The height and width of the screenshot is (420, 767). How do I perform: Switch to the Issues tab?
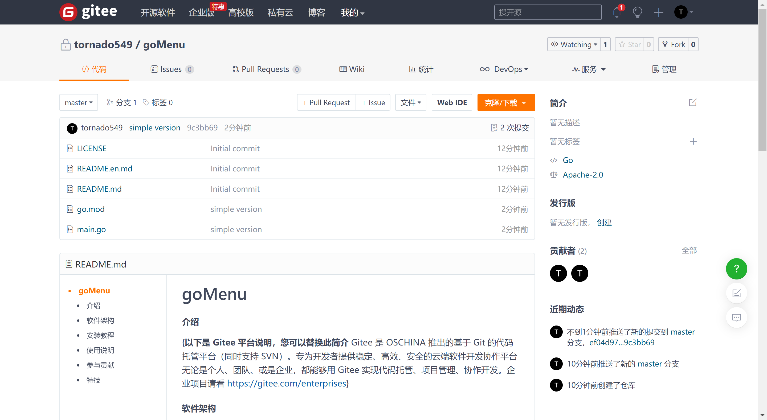pos(172,69)
